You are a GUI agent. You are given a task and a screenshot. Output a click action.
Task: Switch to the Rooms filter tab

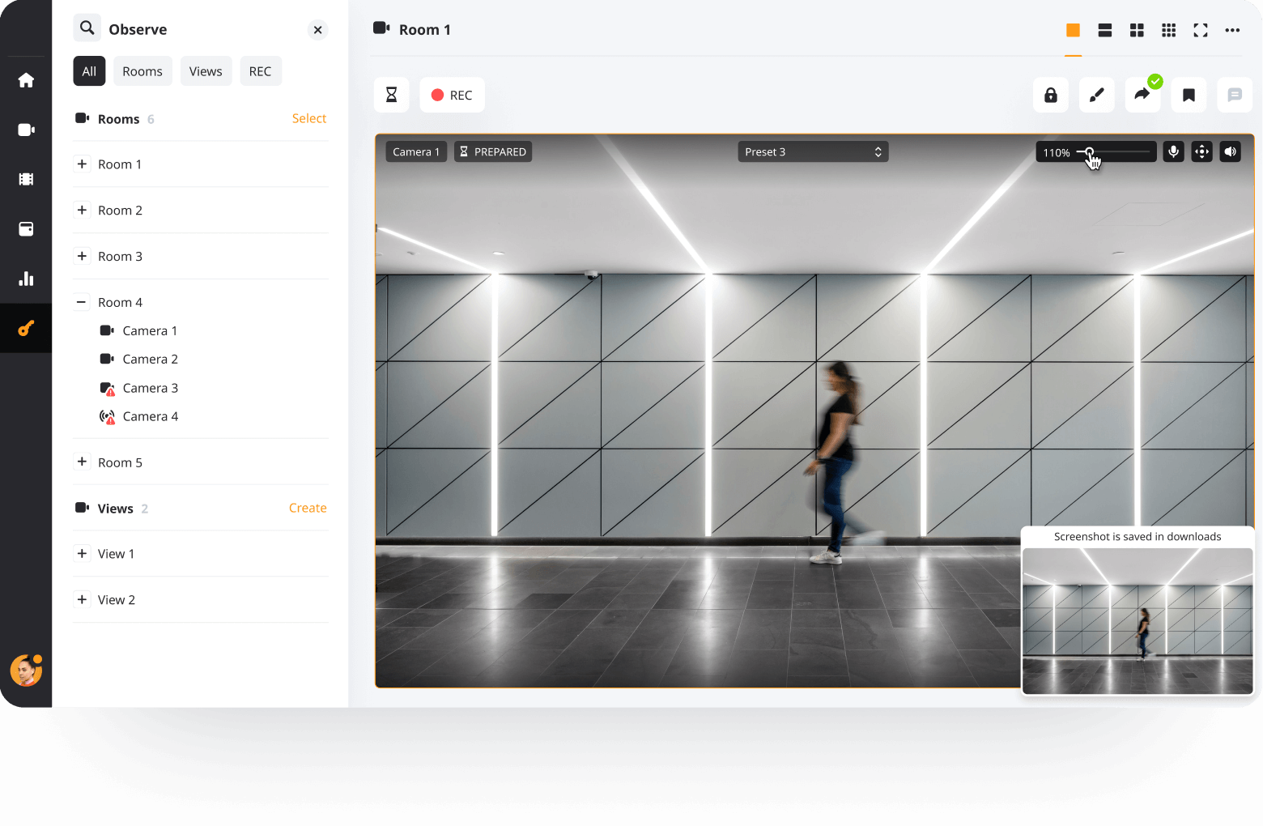point(142,71)
